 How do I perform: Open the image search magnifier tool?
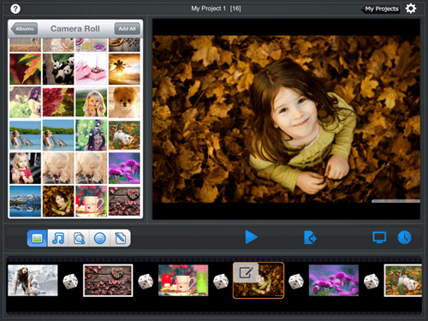[x=79, y=238]
